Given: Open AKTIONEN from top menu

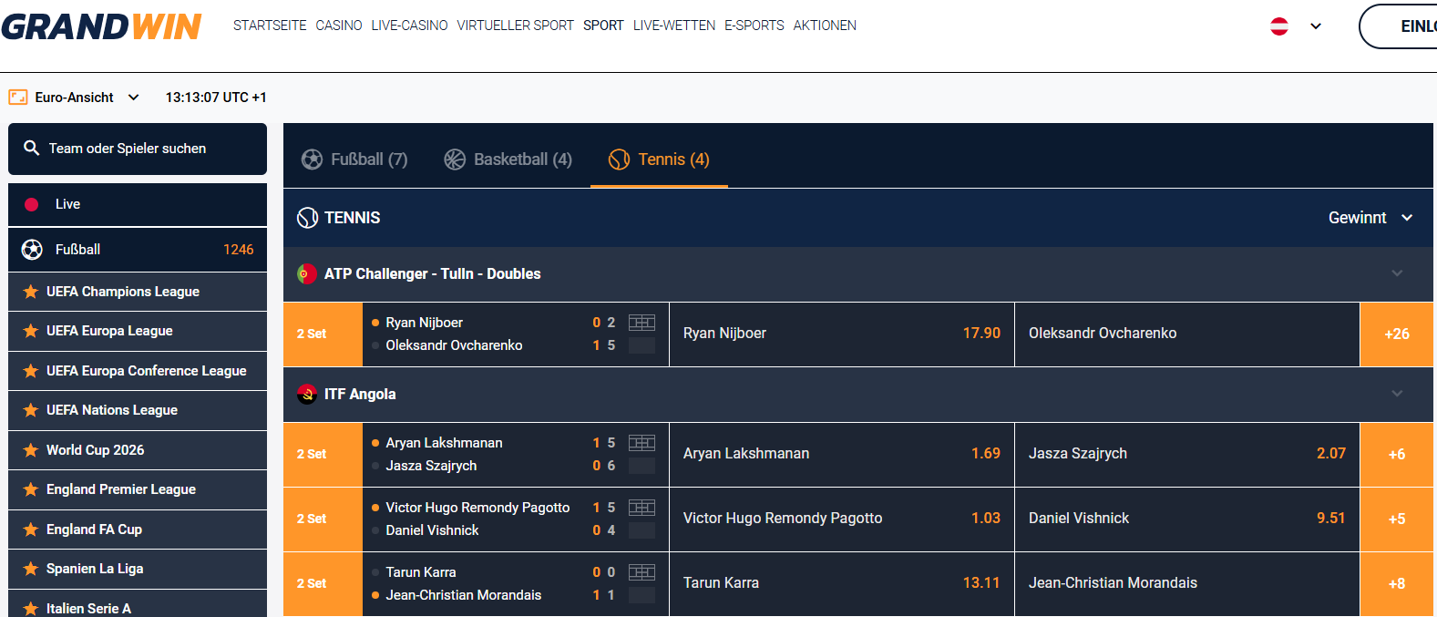Looking at the screenshot, I should tap(825, 26).
